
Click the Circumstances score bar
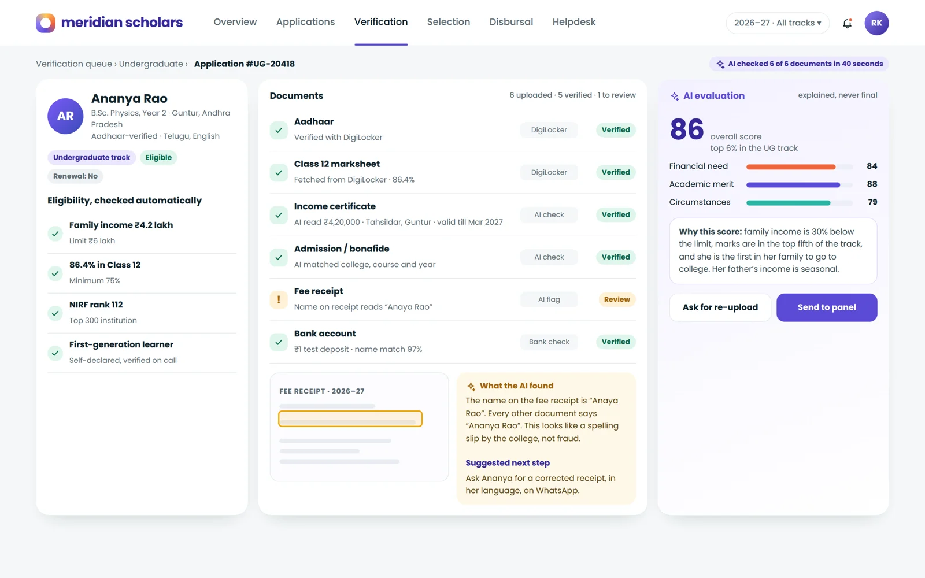pos(800,203)
